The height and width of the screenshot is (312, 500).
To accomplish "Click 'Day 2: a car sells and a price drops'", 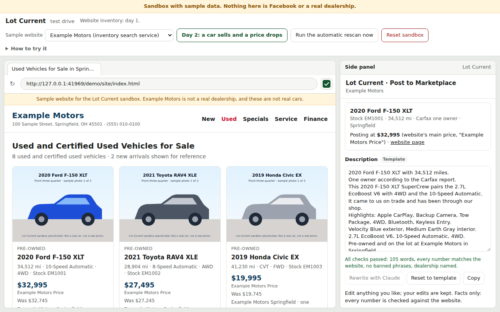I will [x=232, y=35].
